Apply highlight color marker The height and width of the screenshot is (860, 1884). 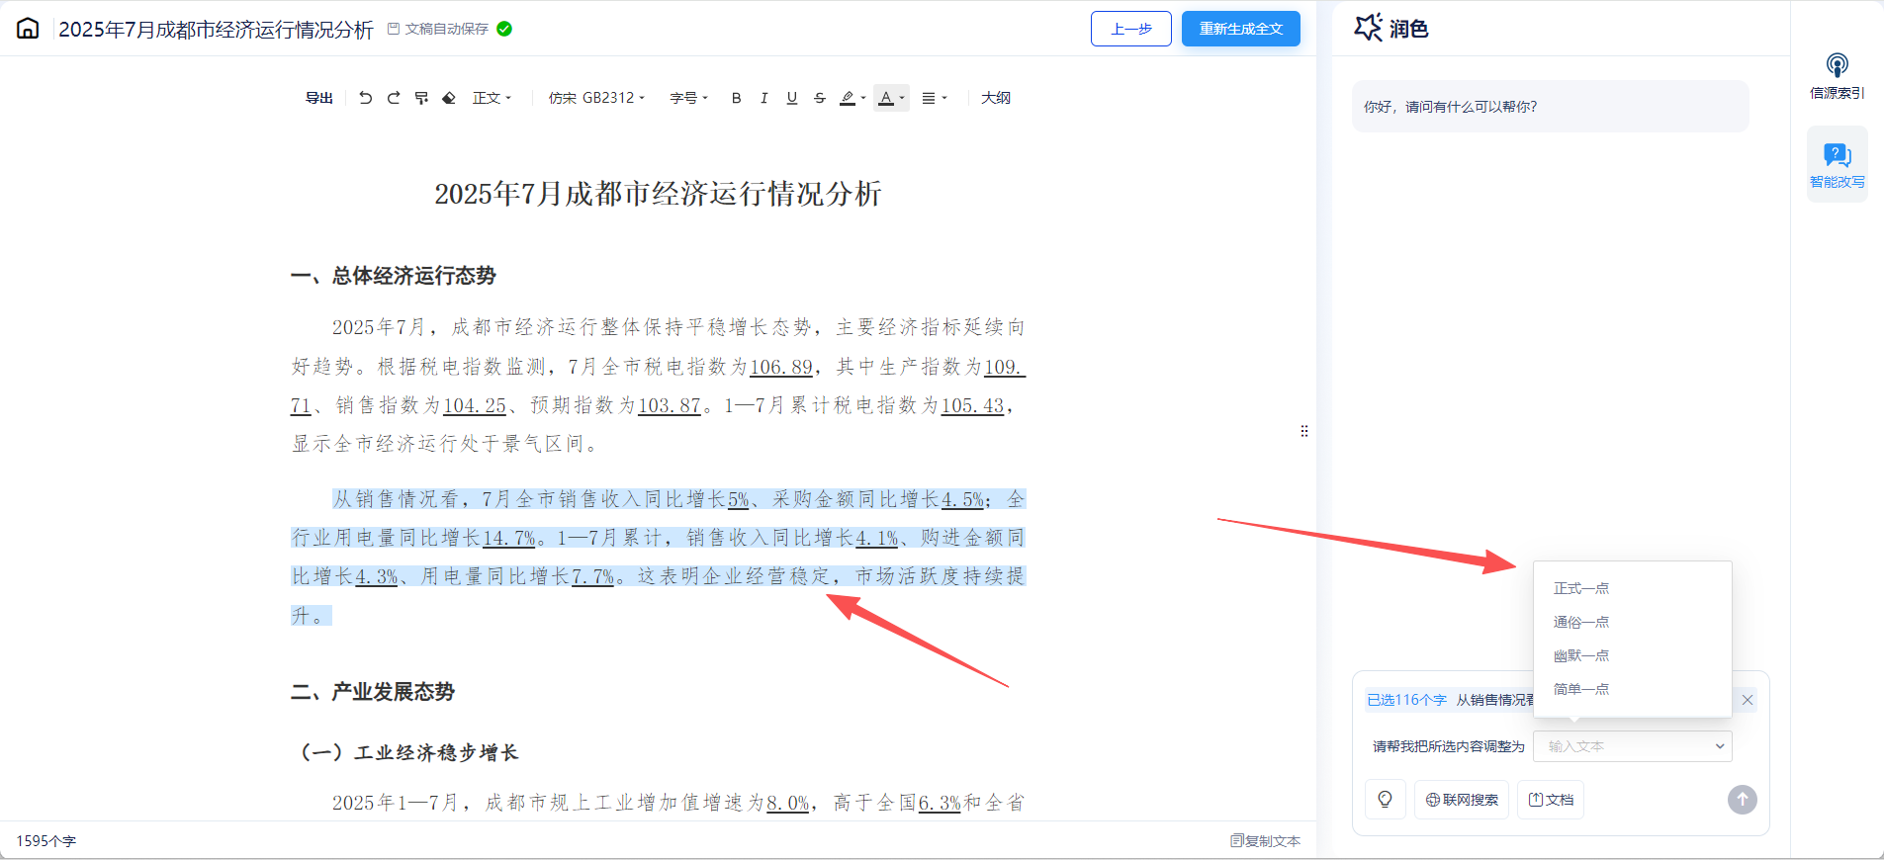click(848, 98)
